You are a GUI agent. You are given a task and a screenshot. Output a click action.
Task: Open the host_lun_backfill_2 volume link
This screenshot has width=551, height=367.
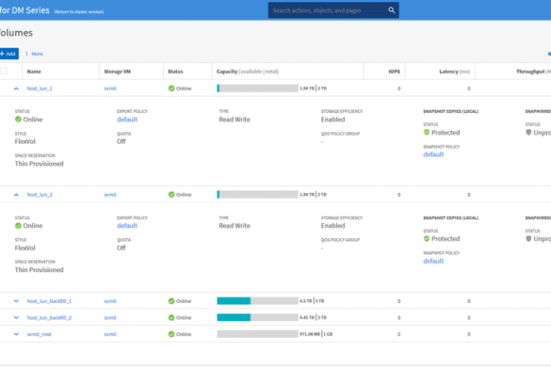click(49, 317)
